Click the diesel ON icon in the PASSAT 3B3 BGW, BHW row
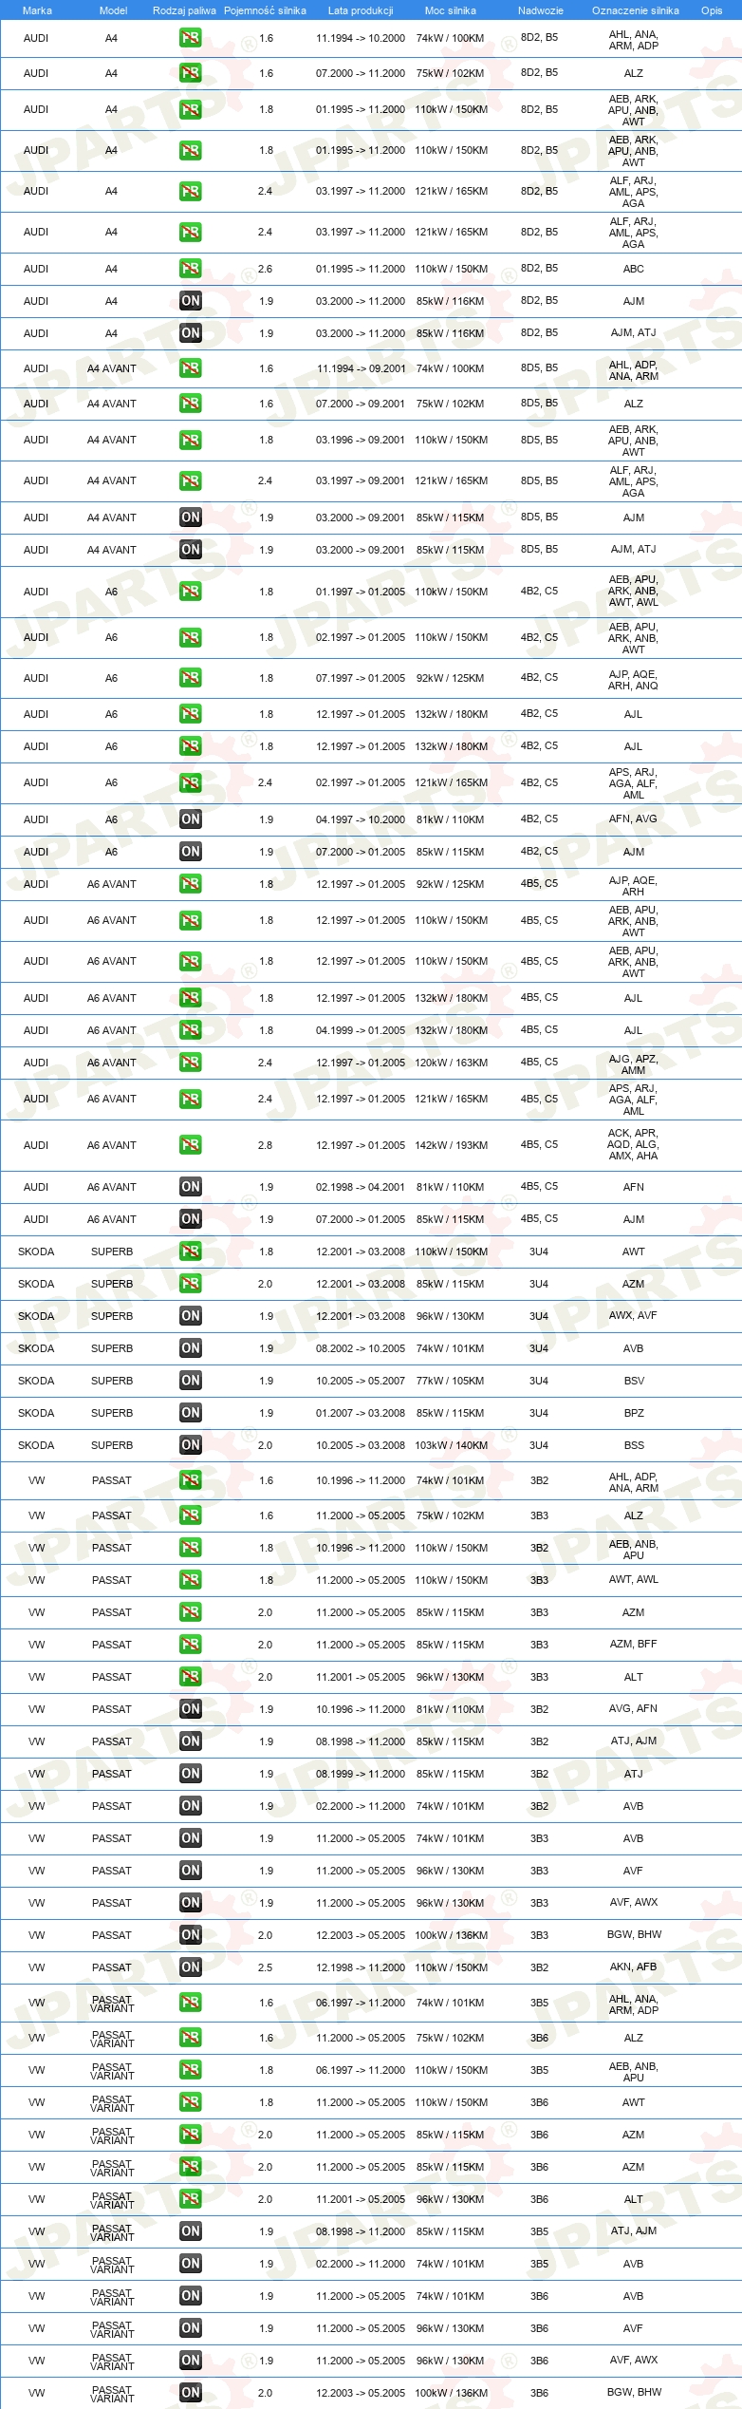 191,1935
